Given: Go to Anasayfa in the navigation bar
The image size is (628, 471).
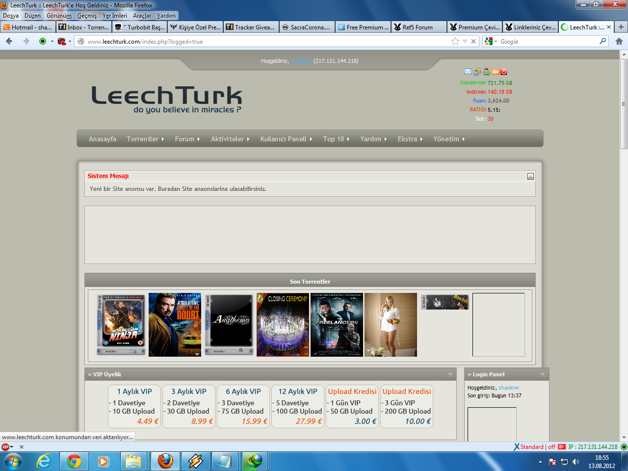Looking at the screenshot, I should coord(103,139).
